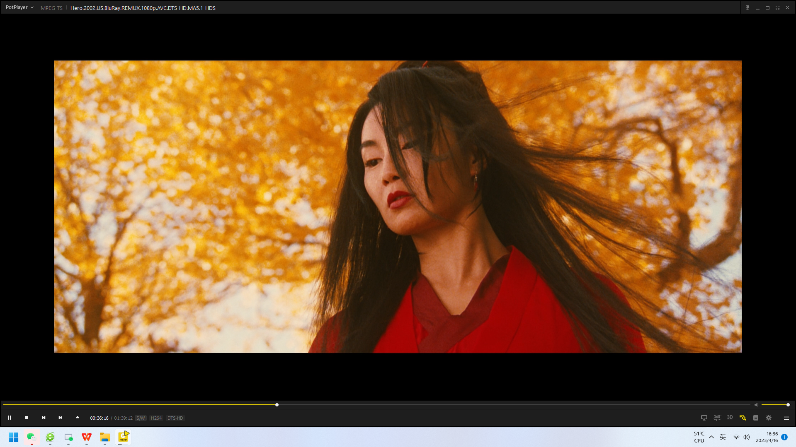The image size is (796, 447).
Task: Seek using the playback progress bar handle
Action: pyautogui.click(x=277, y=405)
